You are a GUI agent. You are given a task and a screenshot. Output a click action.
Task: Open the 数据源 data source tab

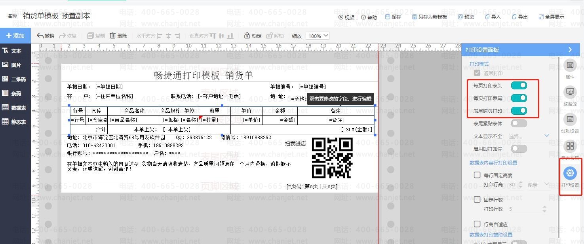tap(570, 96)
